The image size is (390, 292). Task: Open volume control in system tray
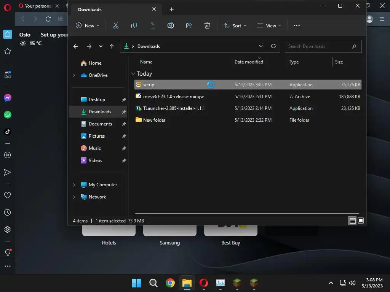click(x=352, y=283)
